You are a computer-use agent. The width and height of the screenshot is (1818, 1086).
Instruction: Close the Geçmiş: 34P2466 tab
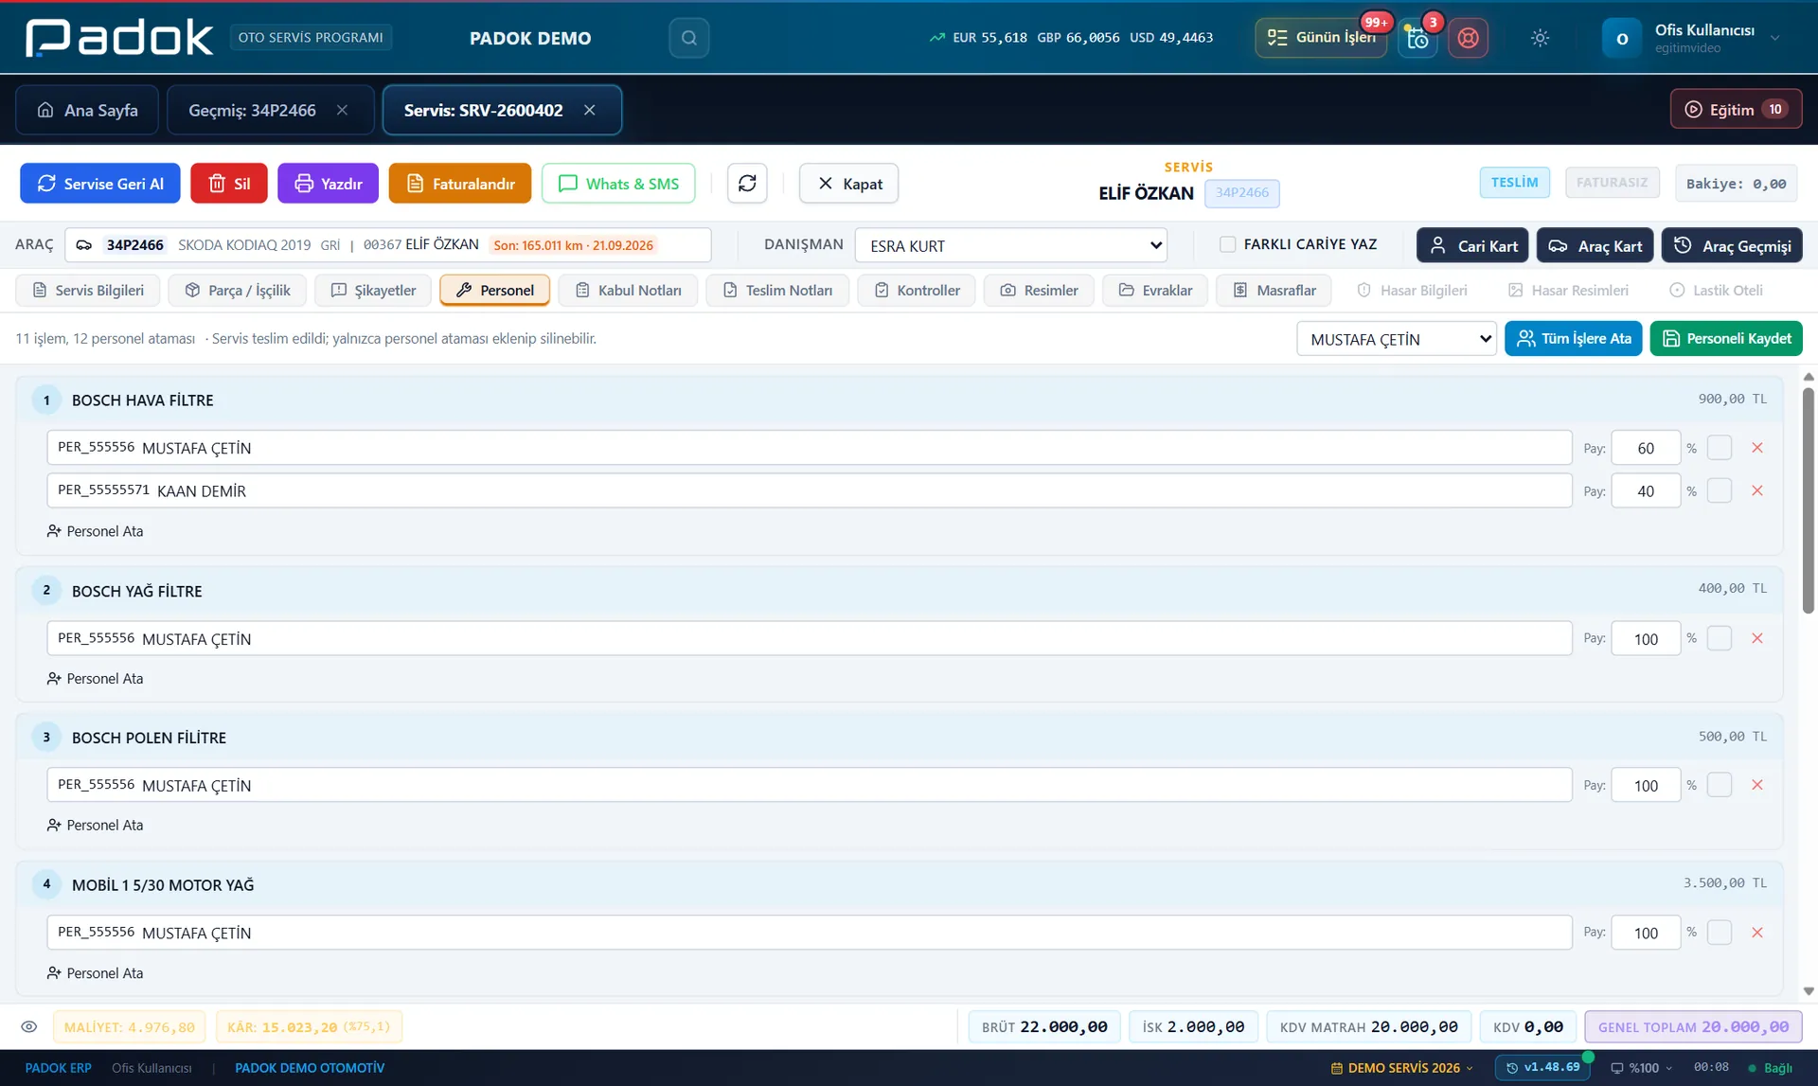[343, 111]
